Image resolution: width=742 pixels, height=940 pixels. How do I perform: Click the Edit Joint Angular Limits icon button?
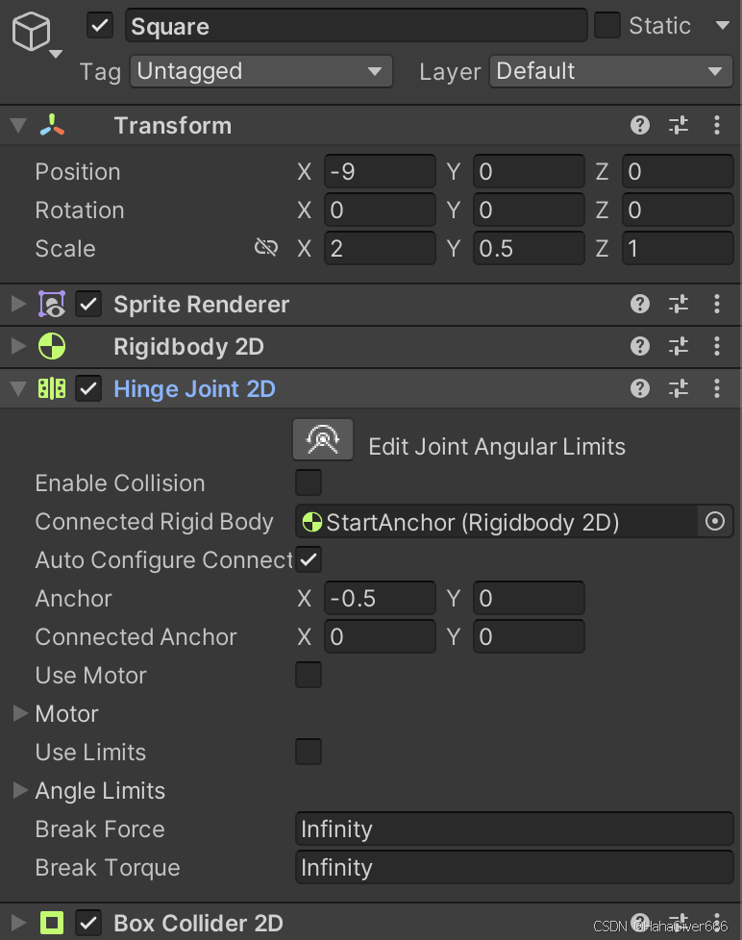(x=323, y=440)
